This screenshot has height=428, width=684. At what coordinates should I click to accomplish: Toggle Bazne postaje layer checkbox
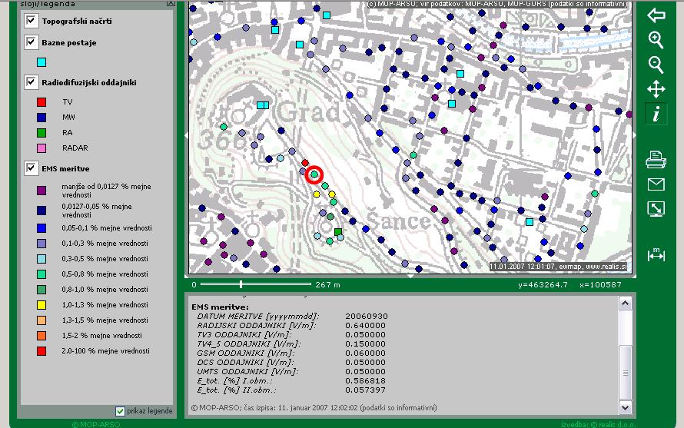[31, 42]
